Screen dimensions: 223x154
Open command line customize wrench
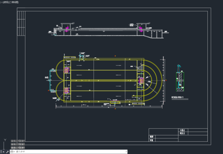tap(7, 152)
